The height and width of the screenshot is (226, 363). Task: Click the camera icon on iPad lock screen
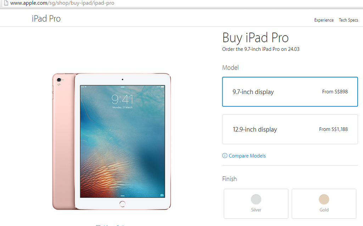pos(162,195)
